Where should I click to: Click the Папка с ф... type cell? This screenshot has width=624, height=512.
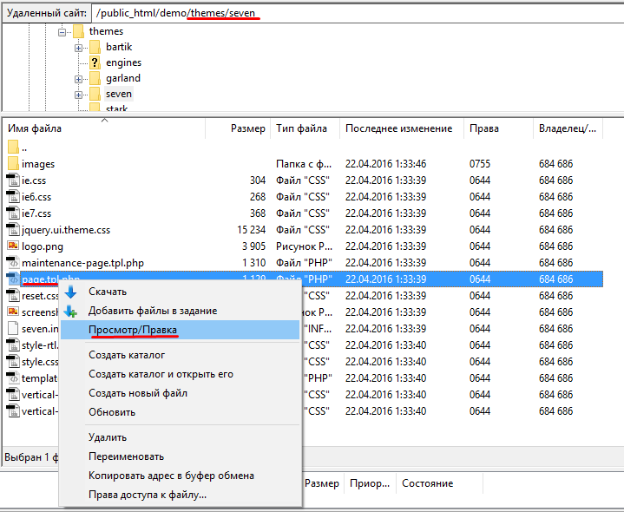coord(304,164)
